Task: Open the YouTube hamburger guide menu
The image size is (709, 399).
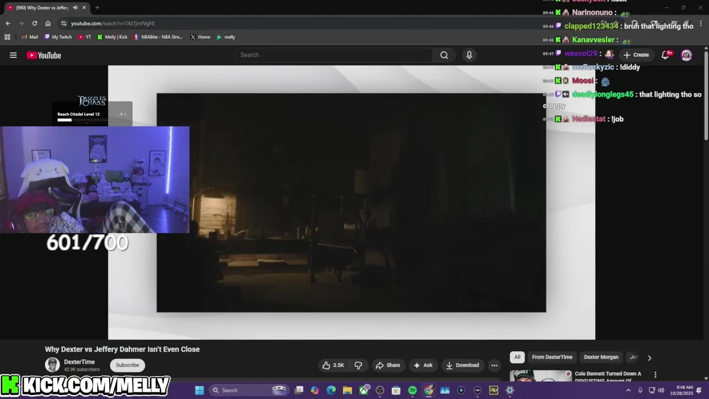Action: 13,55
